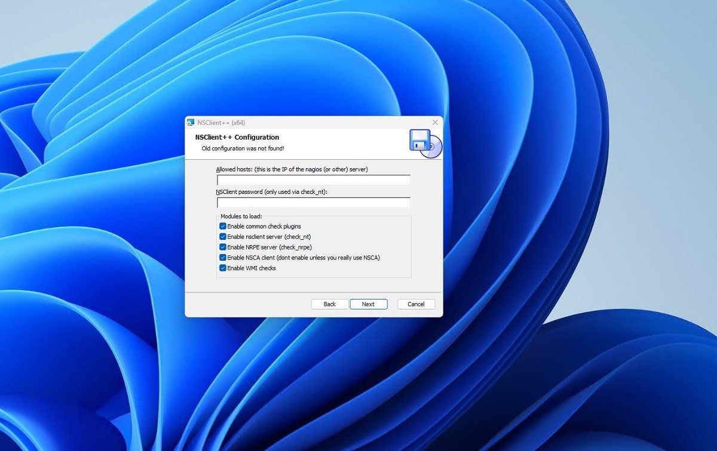Click the NSClient++ installer icon in title bar
Viewport: 717px width, 451px height.
(191, 122)
